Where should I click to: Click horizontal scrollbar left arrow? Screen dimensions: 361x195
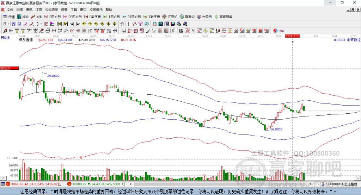coord(130,184)
